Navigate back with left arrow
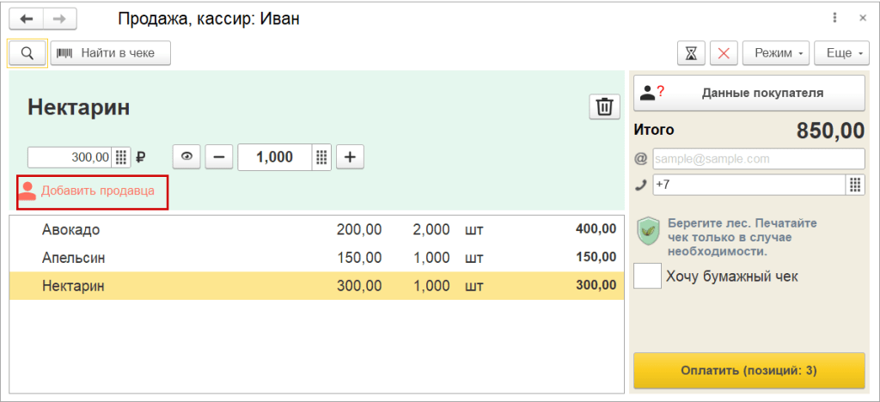The image size is (880, 402). click(27, 18)
